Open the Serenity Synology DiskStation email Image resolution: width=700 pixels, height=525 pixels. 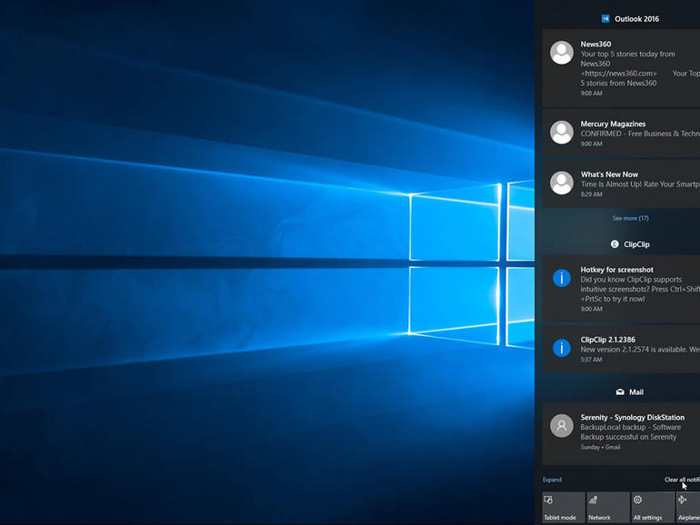point(621,434)
